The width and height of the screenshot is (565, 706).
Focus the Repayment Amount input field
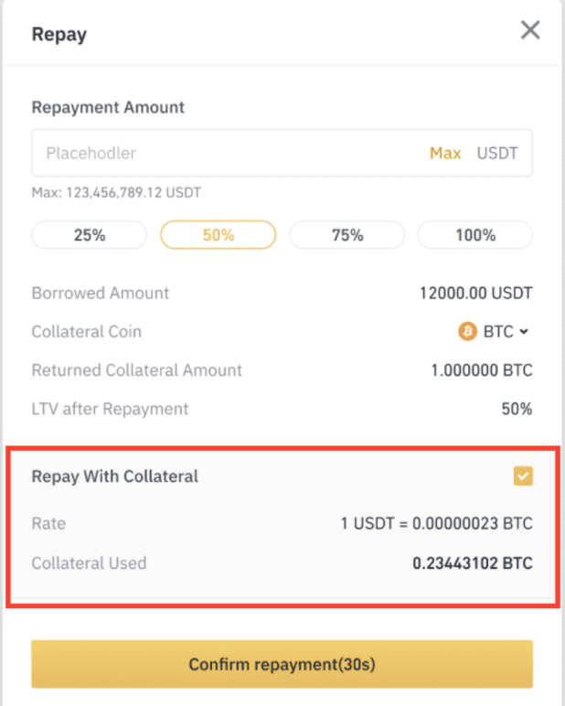282,153
